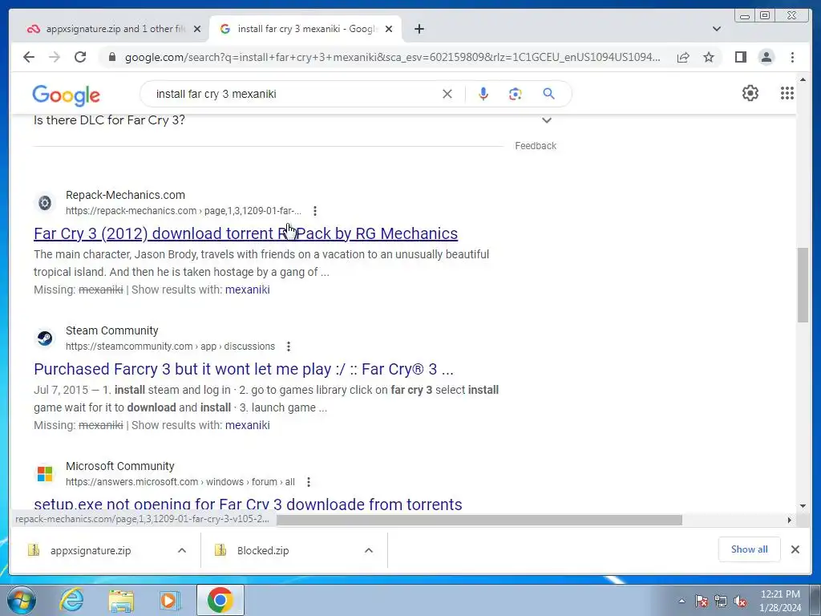Open more options for Microsoft Community result

[x=309, y=482]
